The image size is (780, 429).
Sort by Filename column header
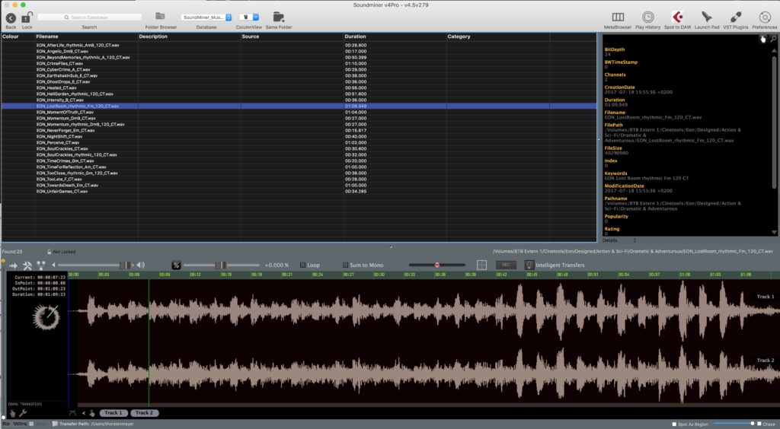86,37
